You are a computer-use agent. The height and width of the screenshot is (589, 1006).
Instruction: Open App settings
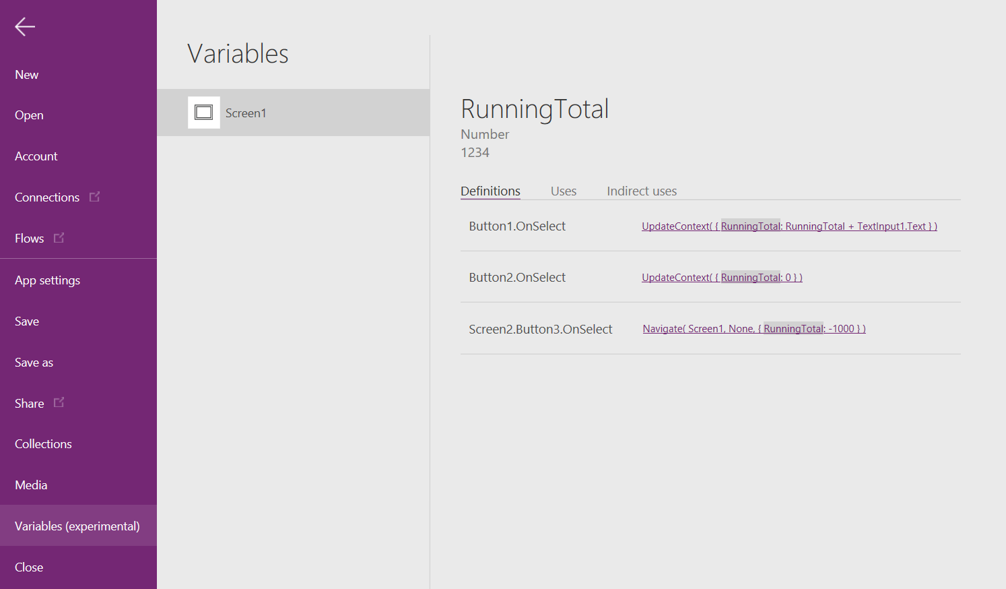tap(47, 280)
